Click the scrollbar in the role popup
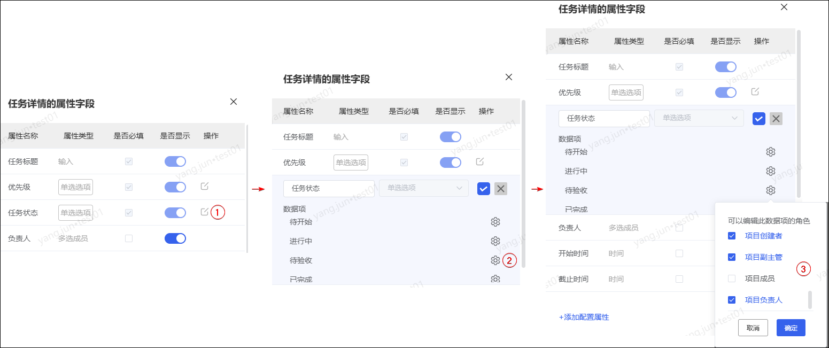 pyautogui.click(x=810, y=300)
